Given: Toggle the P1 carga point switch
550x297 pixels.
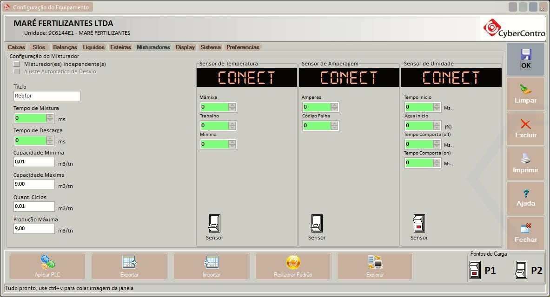Looking at the screenshot, I should click(475, 269).
